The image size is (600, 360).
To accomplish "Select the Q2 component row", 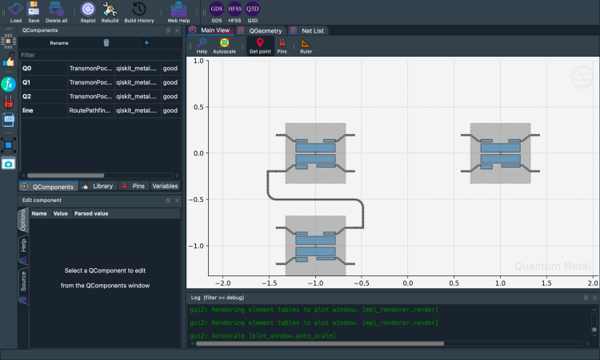I will pyautogui.click(x=100, y=97).
